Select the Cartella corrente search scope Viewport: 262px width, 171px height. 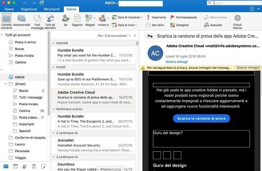6,21
